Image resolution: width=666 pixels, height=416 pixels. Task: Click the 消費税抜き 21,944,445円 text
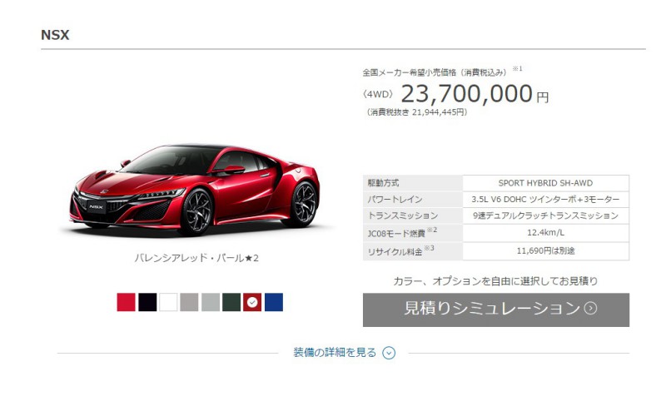click(417, 112)
